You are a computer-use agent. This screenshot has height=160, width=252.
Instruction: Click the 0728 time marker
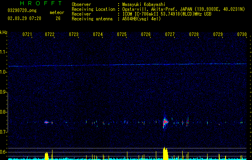tap(194, 34)
